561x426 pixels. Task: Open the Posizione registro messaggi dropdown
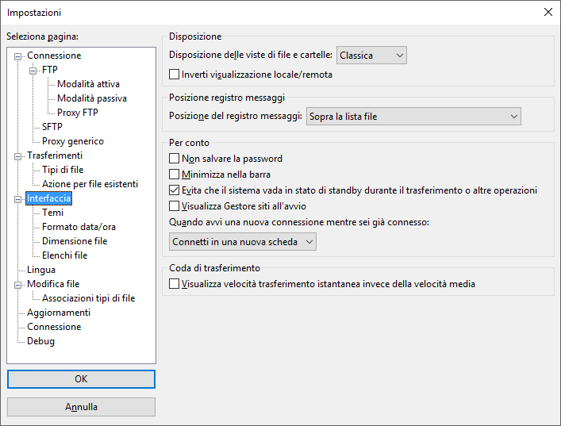click(413, 117)
